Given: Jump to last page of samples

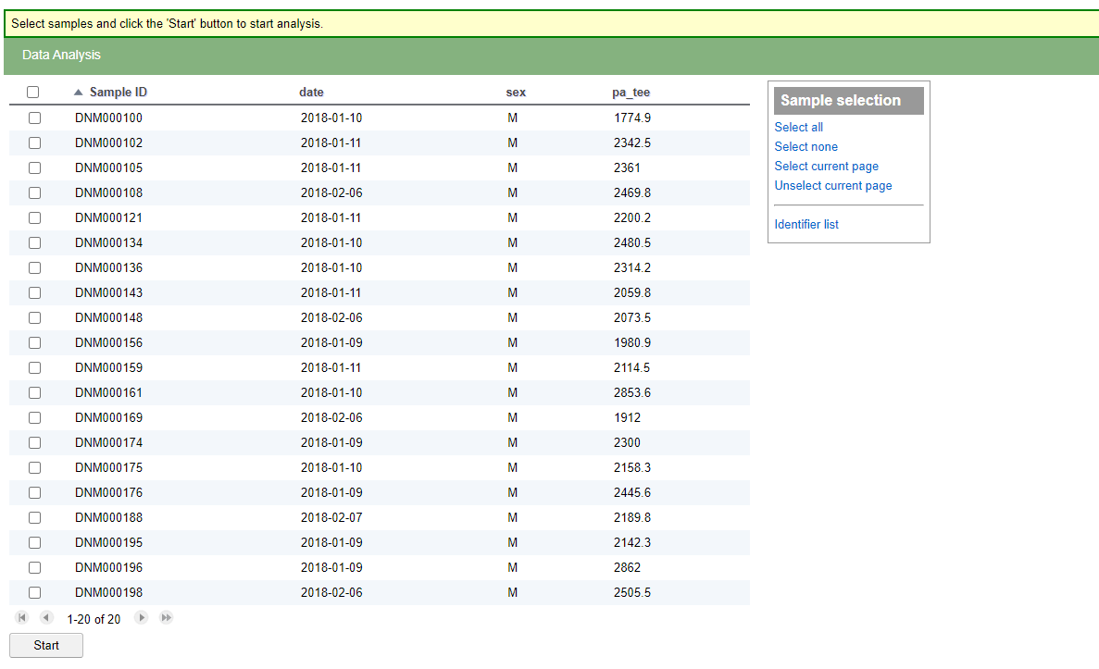Looking at the screenshot, I should pos(166,618).
